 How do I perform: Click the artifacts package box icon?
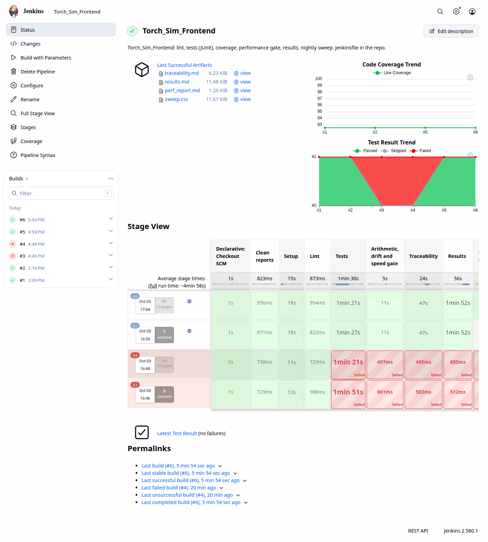[x=142, y=70]
